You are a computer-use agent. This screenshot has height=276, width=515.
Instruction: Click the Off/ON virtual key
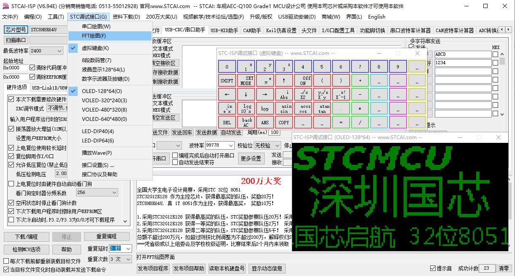[303, 80]
